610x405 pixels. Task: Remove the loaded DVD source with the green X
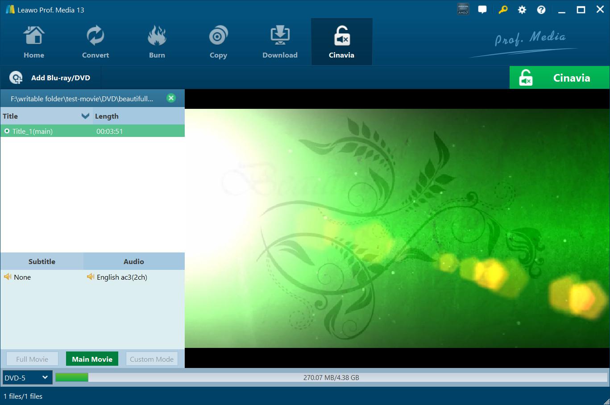(171, 98)
